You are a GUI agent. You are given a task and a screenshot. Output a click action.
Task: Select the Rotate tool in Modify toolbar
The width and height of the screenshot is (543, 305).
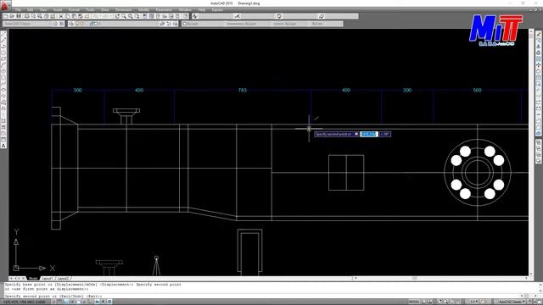pyautogui.click(x=539, y=71)
